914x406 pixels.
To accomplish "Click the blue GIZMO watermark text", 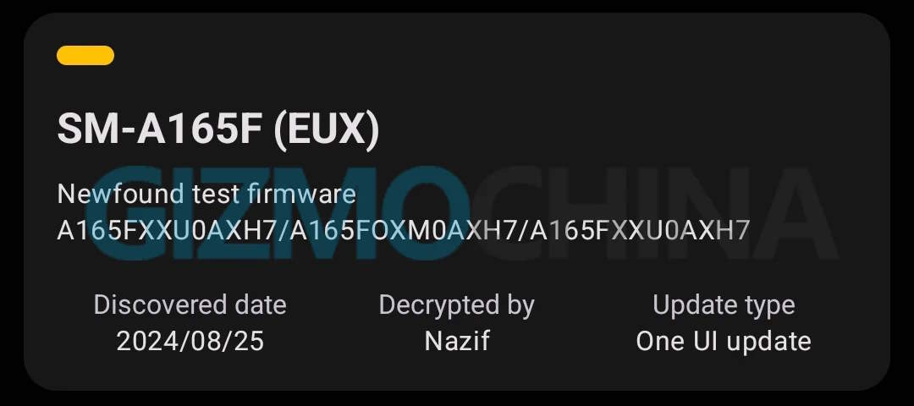I will point(278,212).
